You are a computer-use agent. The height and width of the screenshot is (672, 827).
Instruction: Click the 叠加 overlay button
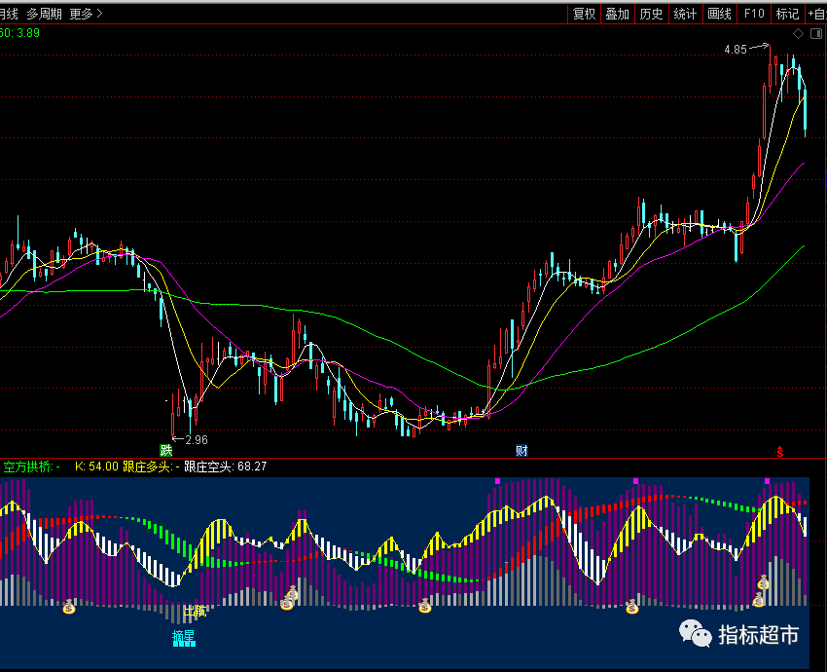tap(618, 14)
